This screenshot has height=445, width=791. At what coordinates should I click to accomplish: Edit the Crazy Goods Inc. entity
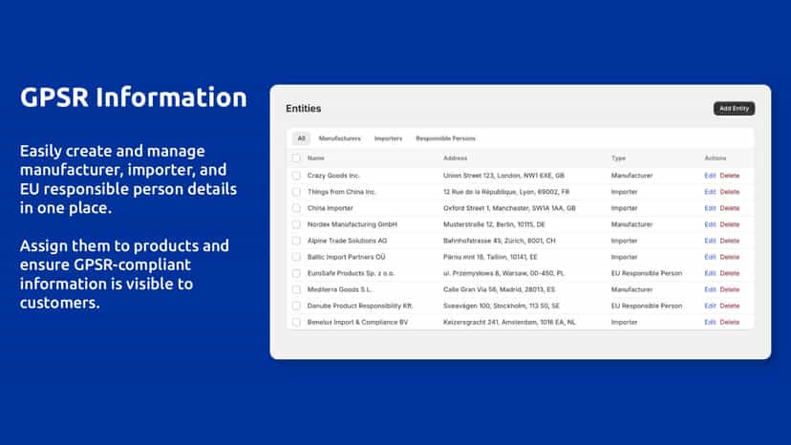710,176
